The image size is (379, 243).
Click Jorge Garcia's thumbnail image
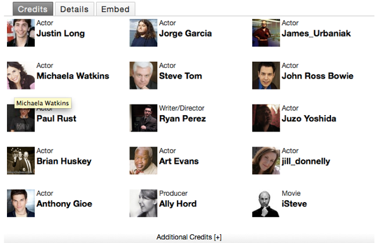coord(143,33)
